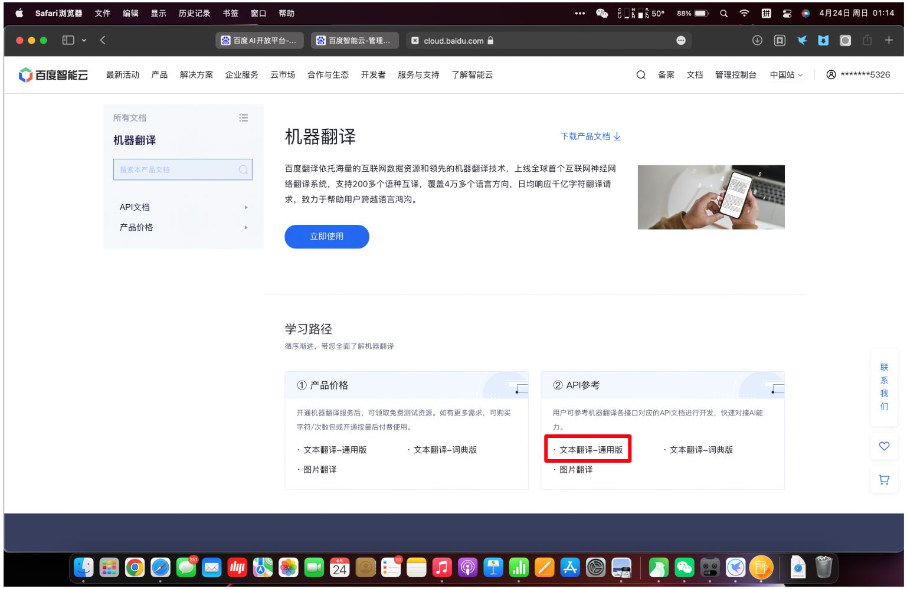Click the phone translation hero image

pyautogui.click(x=711, y=197)
